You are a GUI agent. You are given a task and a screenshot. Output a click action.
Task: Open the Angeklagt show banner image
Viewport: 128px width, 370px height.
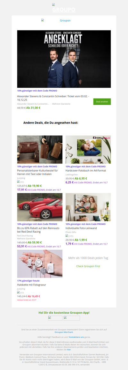64,59
